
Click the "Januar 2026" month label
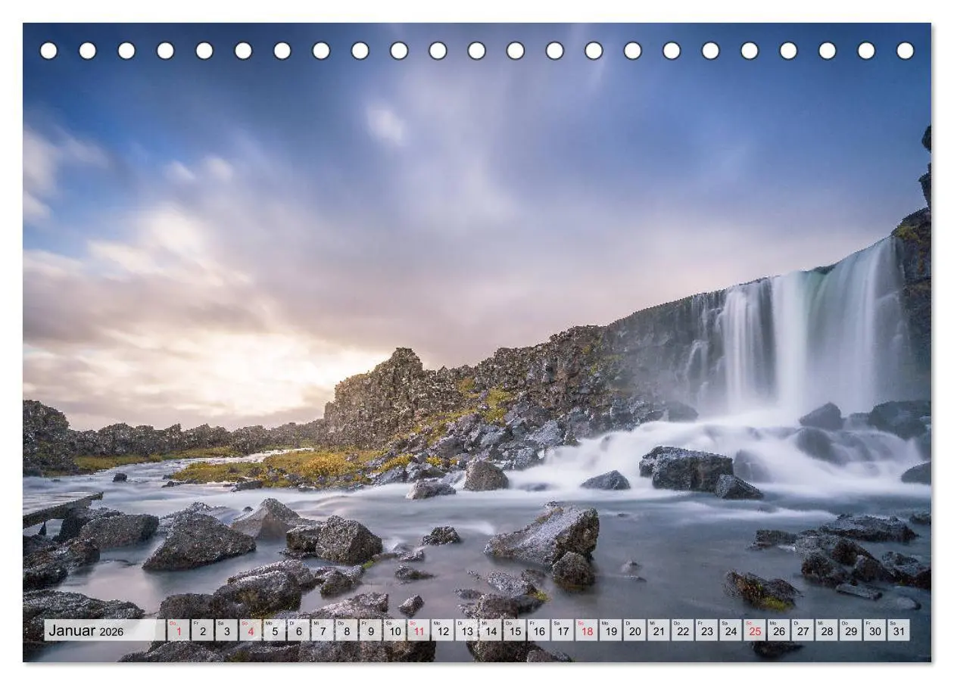pyautogui.click(x=86, y=631)
